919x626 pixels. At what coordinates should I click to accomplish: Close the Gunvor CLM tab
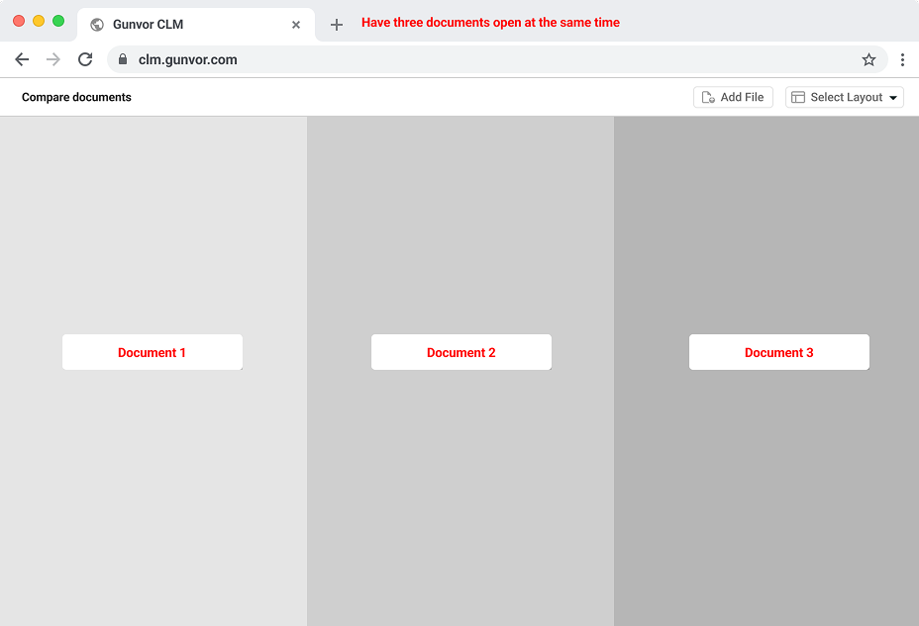point(296,25)
